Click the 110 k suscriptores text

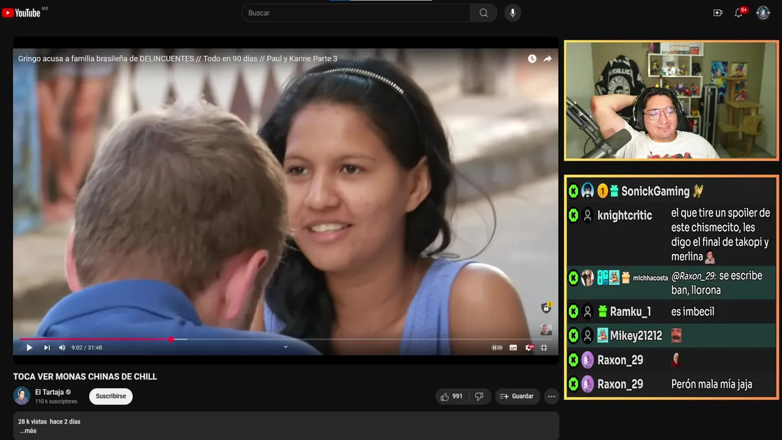tap(56, 402)
